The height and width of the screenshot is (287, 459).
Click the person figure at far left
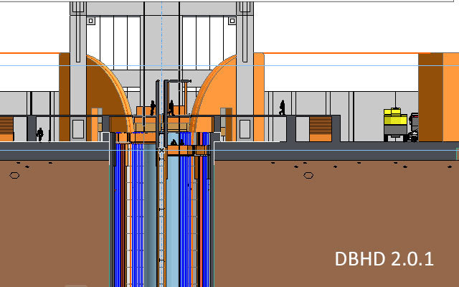coord(39,133)
